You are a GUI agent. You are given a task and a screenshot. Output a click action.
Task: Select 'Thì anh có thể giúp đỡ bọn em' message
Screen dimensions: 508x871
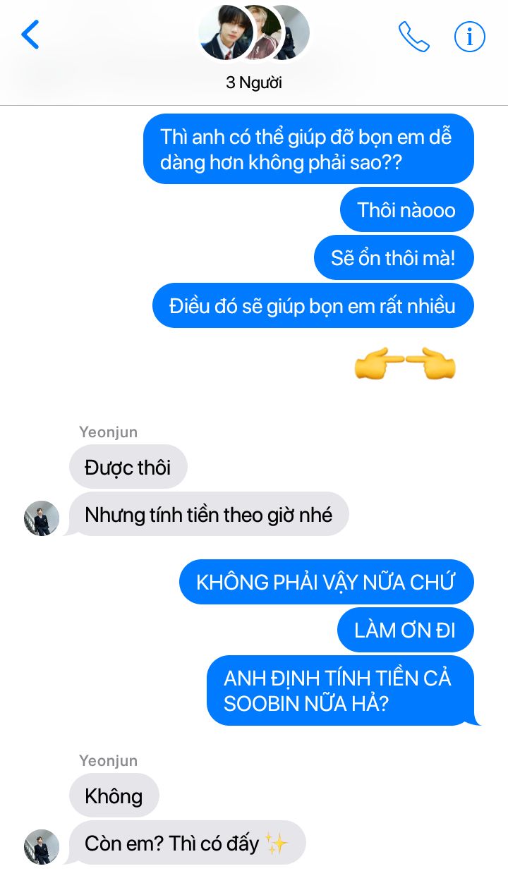tap(308, 149)
